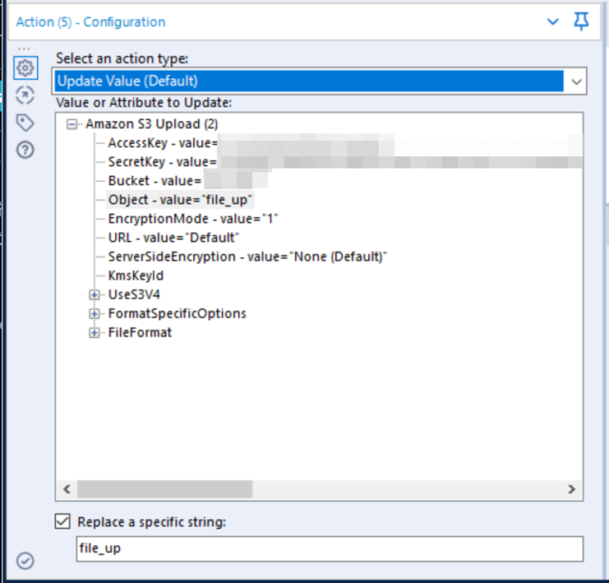Select the EncryptionMode tree item
This screenshot has width=609, height=583.
coord(192,218)
